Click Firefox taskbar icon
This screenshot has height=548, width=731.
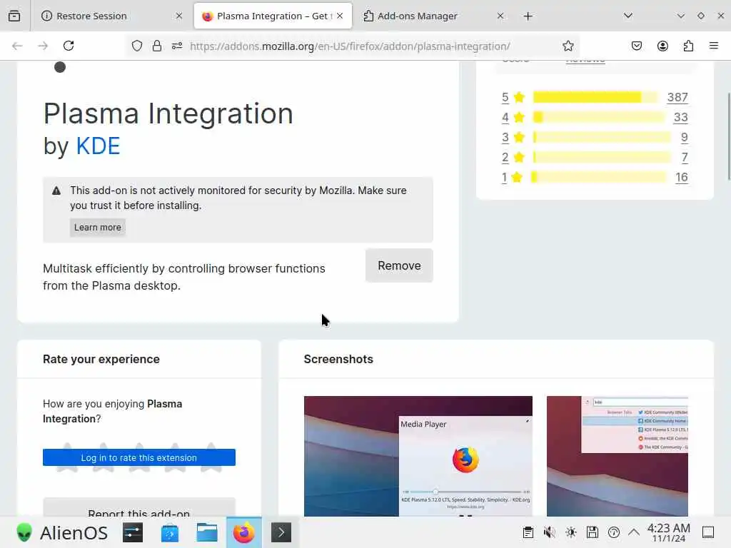(x=244, y=532)
